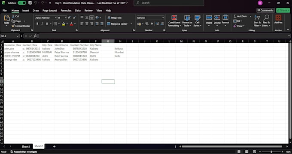This screenshot has width=292, height=154.
Task: Open the Format cells menu icon
Action: (225, 18)
